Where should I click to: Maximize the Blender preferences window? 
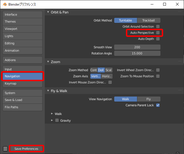click(x=165, y=4)
